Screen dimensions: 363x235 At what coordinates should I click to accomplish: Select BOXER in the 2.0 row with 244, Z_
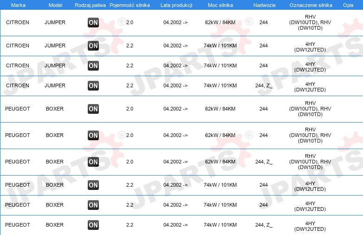pos(55,162)
